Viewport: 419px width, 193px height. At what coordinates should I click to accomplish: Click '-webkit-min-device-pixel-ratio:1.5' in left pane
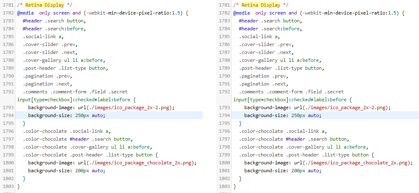coord(133,13)
